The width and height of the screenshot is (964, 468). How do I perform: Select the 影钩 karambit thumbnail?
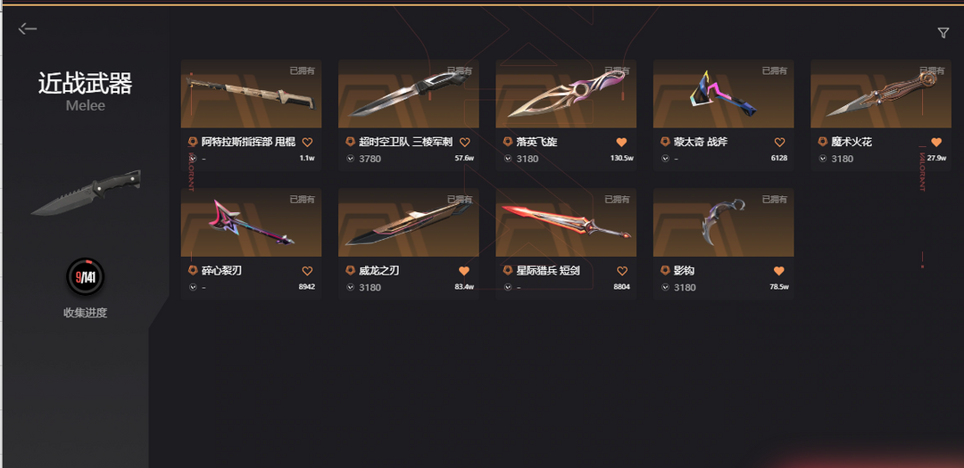point(724,222)
